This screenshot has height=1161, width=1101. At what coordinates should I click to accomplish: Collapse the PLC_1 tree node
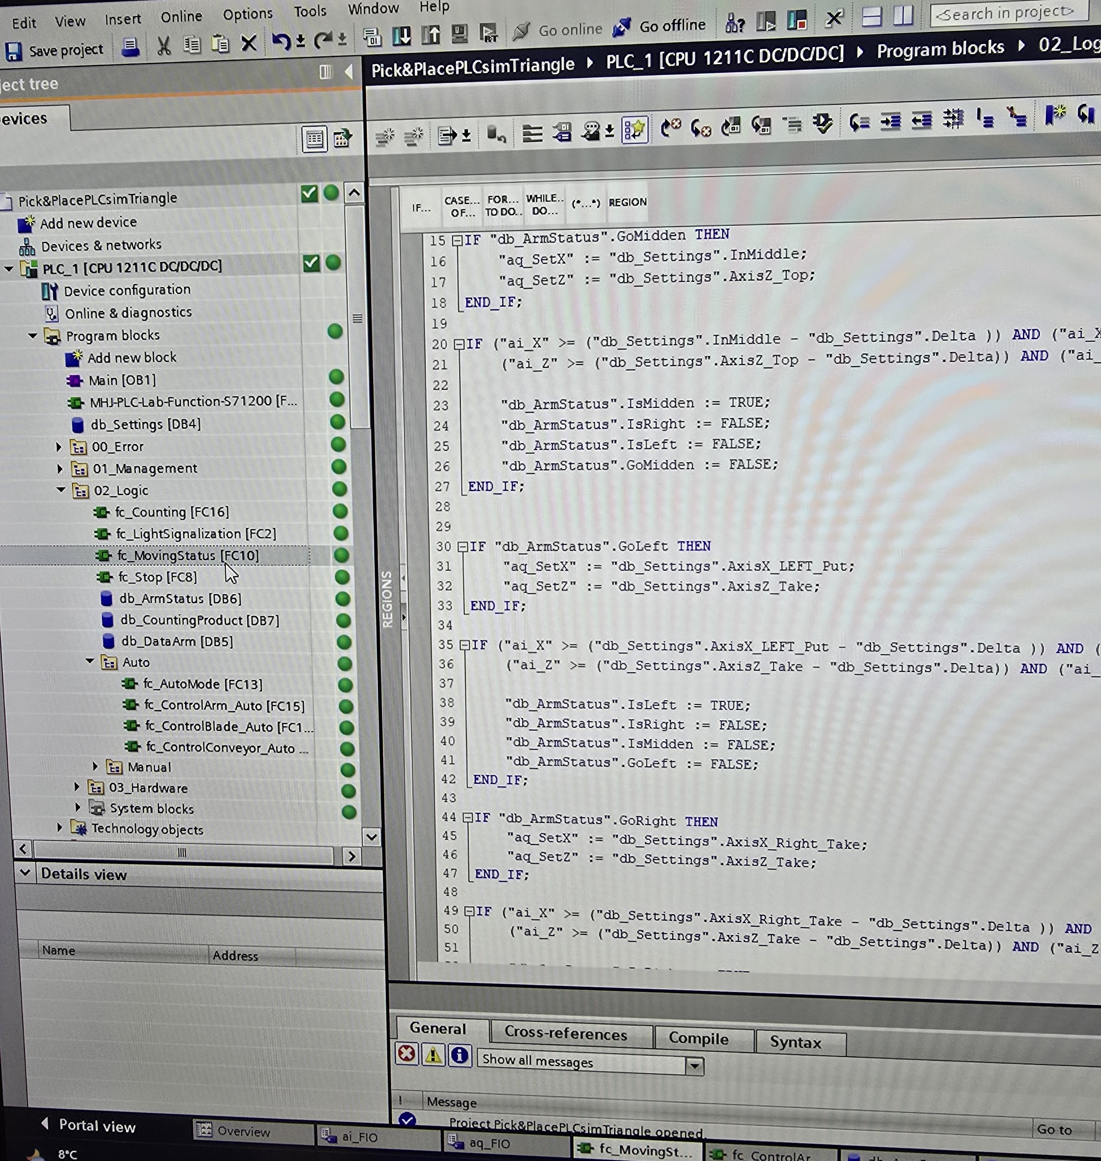coord(9,269)
